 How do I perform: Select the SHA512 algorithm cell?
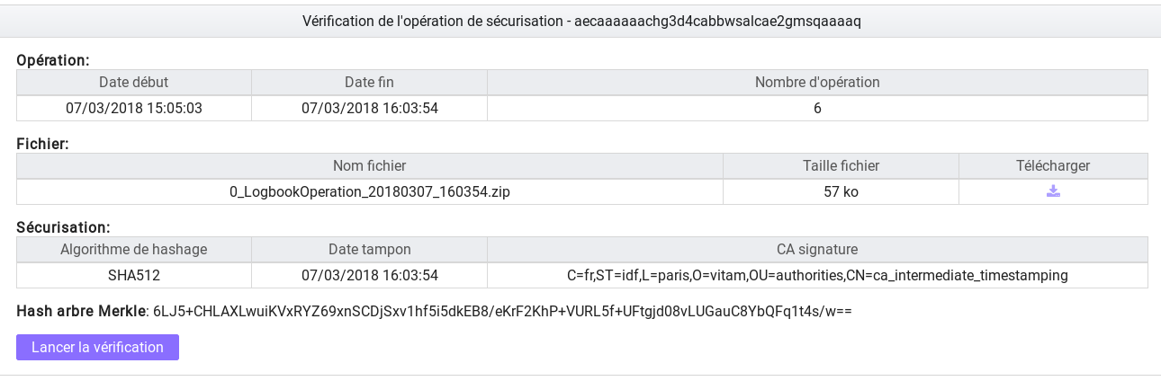(x=134, y=275)
